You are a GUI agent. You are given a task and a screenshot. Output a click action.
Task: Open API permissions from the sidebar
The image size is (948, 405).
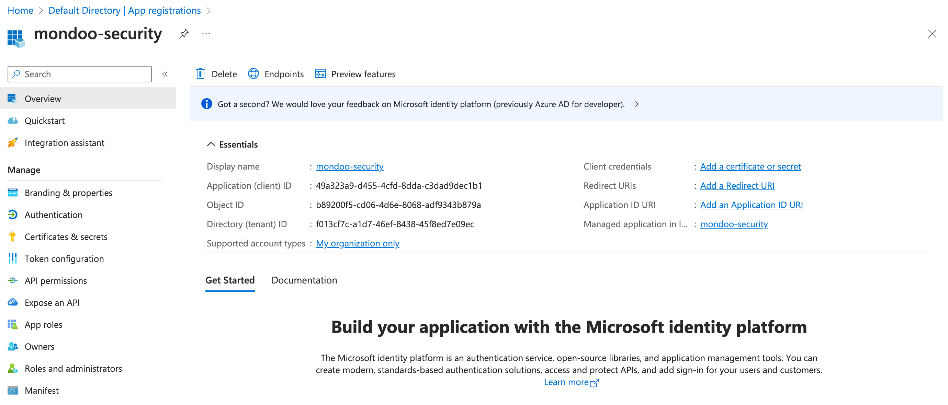(56, 280)
